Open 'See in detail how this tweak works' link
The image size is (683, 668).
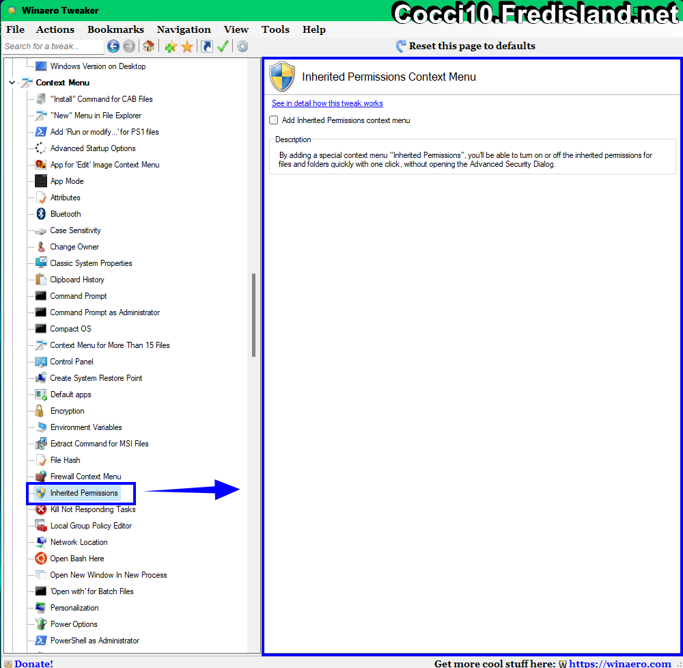click(x=327, y=103)
